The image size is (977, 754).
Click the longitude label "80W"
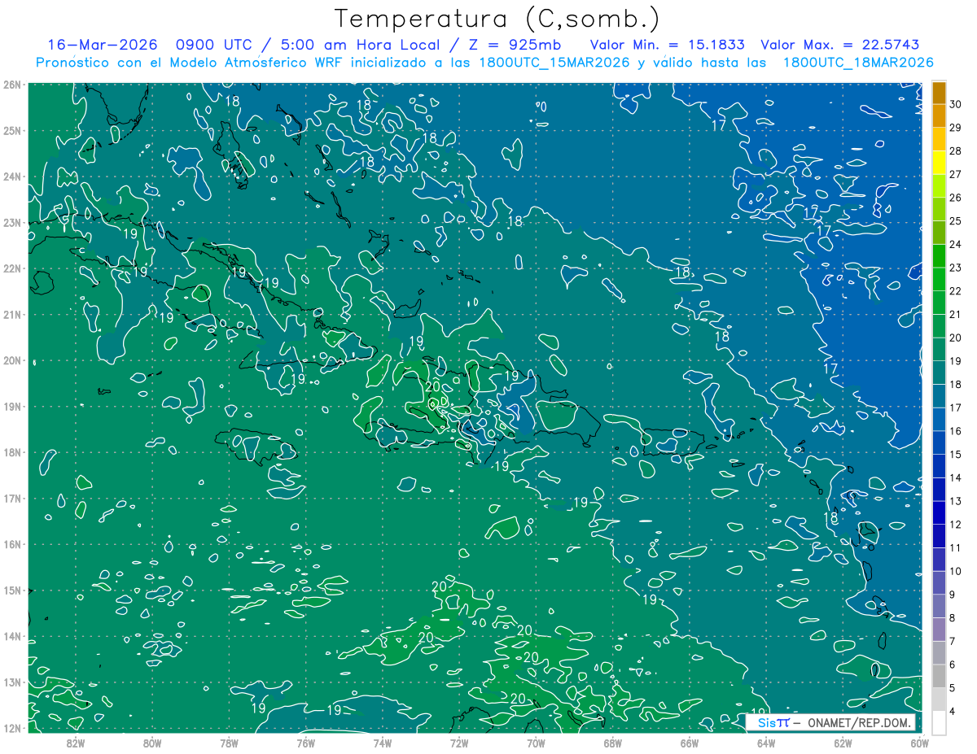[152, 742]
